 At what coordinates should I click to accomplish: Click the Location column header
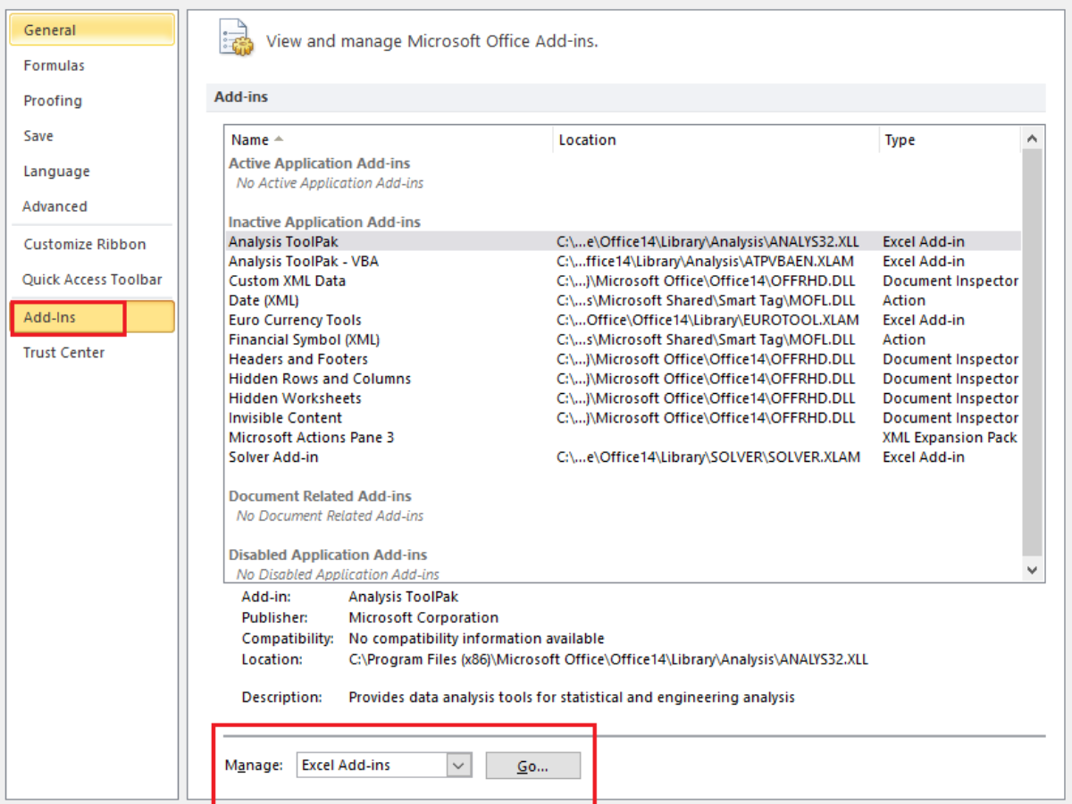tap(716, 140)
